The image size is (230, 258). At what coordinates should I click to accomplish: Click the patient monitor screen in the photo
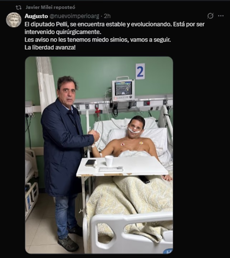click(123, 89)
